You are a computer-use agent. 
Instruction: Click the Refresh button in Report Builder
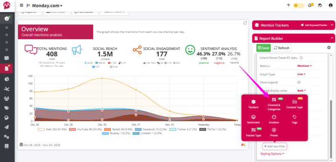click(x=282, y=48)
